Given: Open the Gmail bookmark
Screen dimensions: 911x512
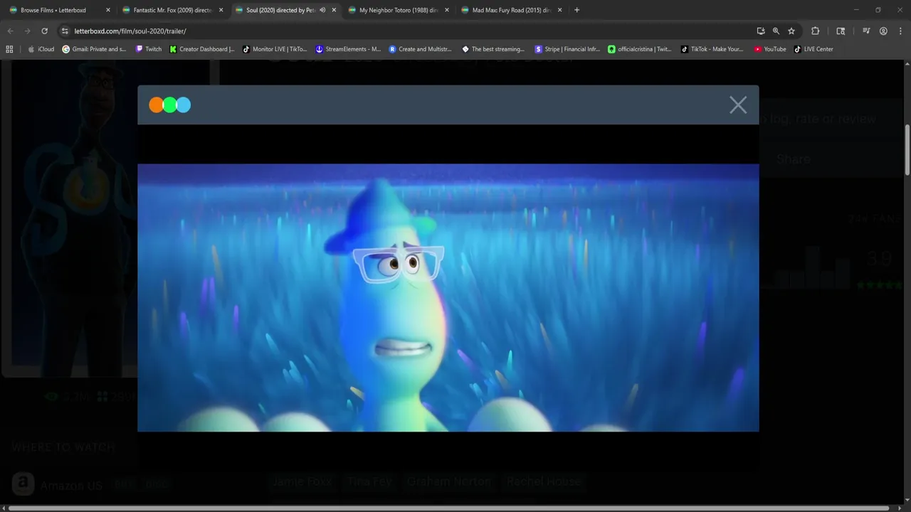Looking at the screenshot, I should [x=94, y=49].
